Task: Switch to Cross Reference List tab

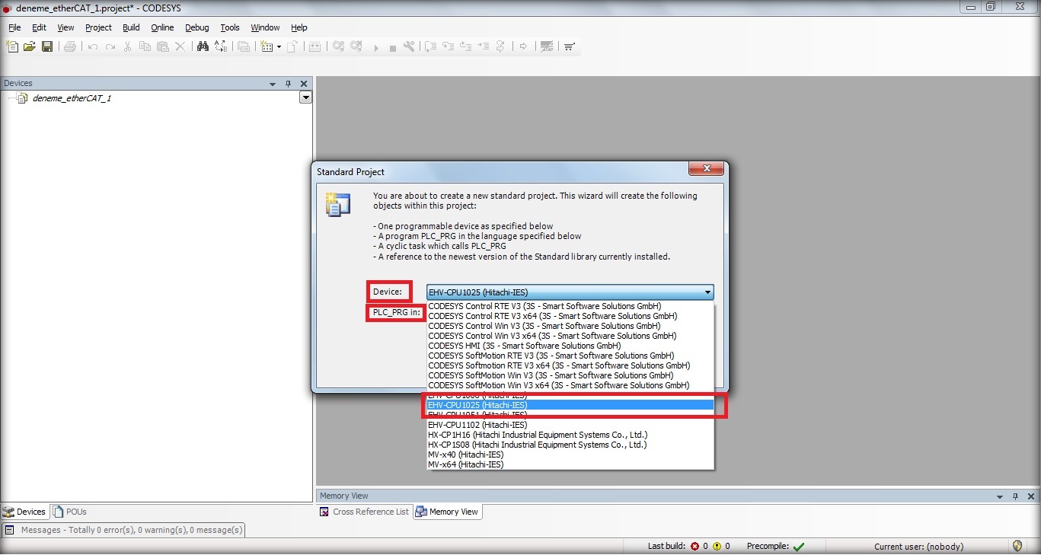Action: (x=364, y=512)
